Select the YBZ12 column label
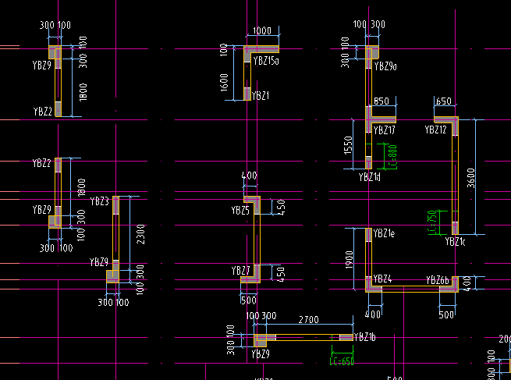The width and height of the screenshot is (511, 380). pos(436,130)
